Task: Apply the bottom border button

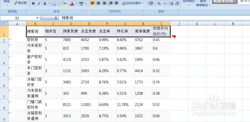Action: [x=54, y=3]
